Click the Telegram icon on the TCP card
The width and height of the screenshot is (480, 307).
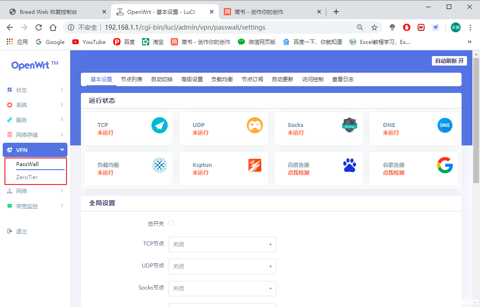pyautogui.click(x=160, y=125)
